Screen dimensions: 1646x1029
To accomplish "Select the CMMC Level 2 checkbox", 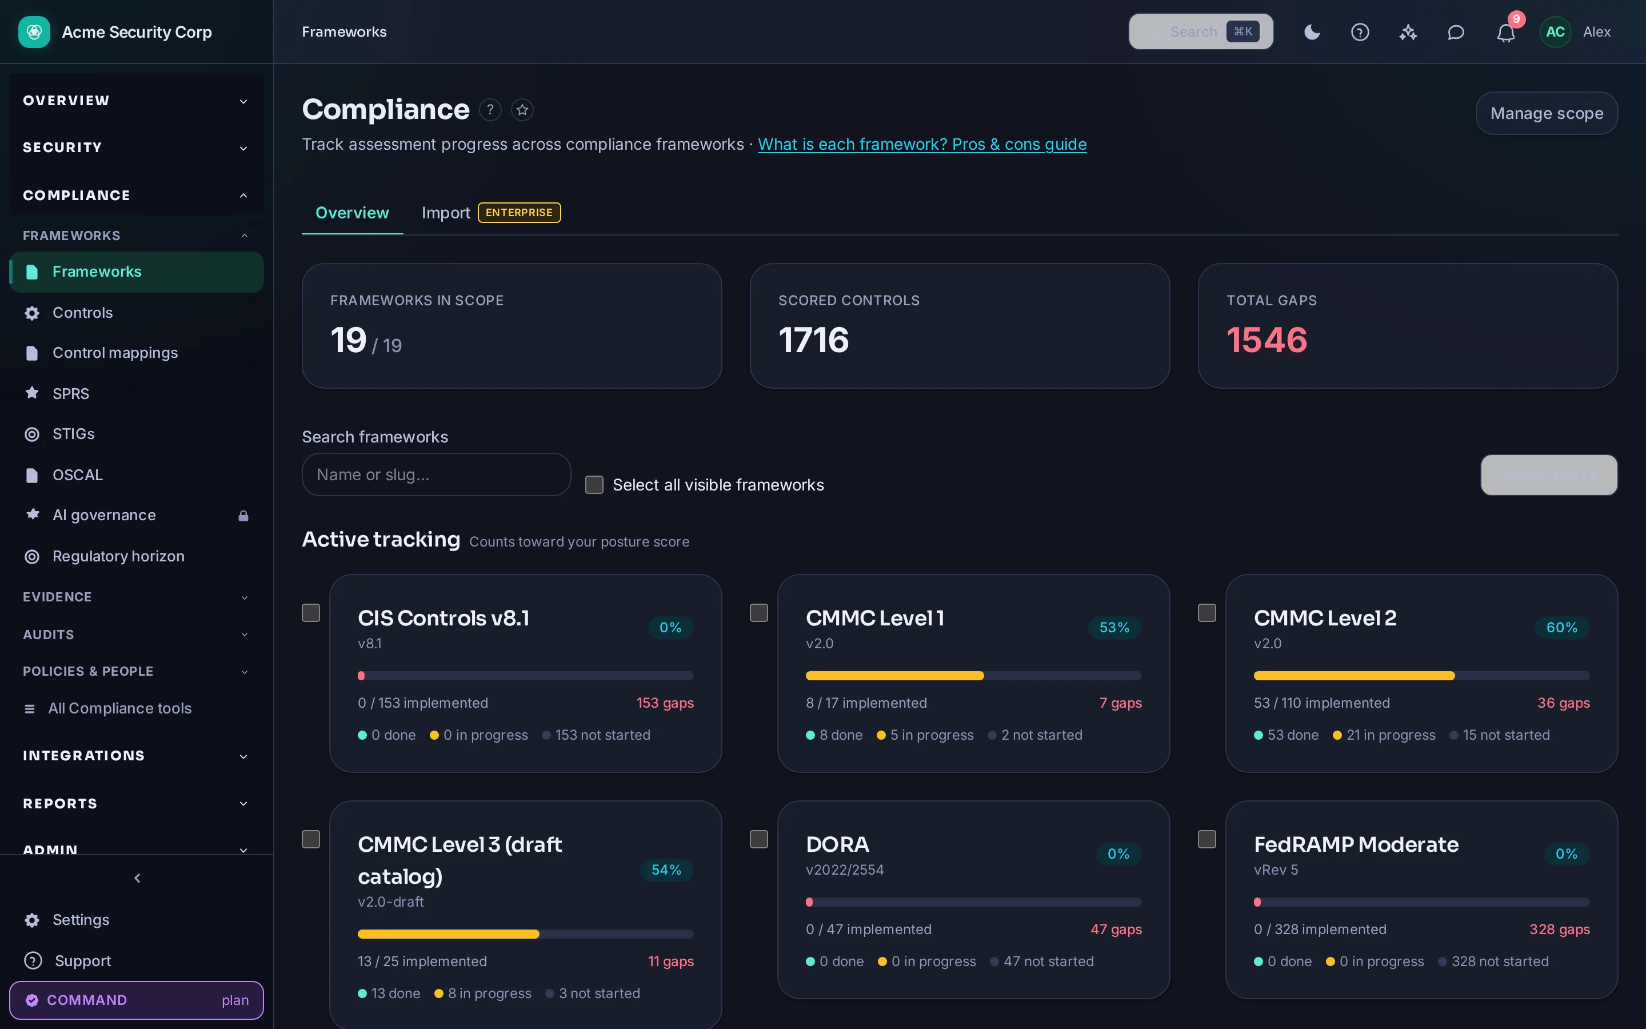I will point(1206,612).
